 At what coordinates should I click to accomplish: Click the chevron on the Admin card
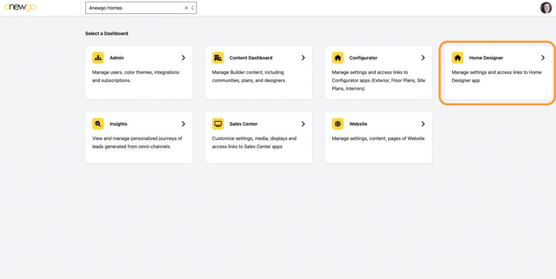point(184,58)
